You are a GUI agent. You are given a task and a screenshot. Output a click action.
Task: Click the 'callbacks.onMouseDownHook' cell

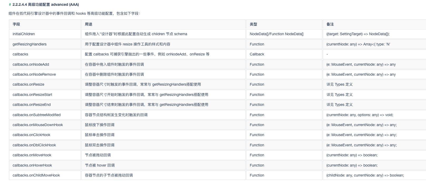[x=45, y=125]
